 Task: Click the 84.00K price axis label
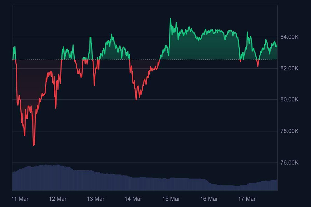pos(289,37)
